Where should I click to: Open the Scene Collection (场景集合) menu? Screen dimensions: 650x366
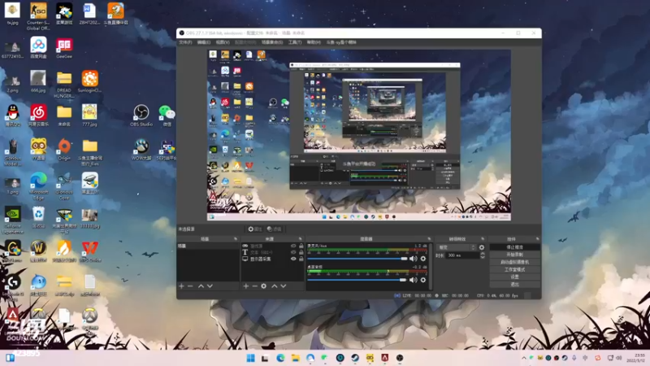(x=272, y=42)
